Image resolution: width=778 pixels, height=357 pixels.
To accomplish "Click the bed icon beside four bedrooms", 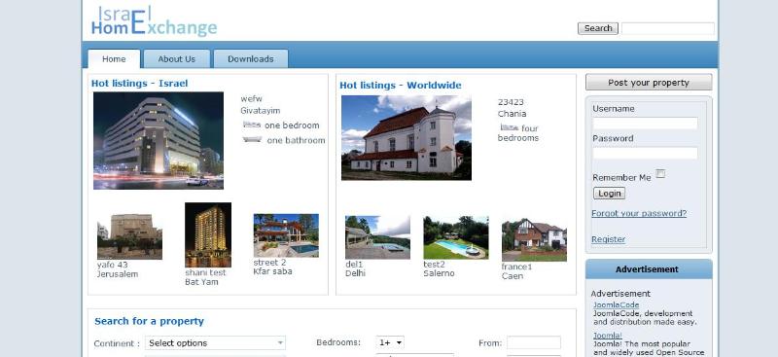I will tap(509, 127).
